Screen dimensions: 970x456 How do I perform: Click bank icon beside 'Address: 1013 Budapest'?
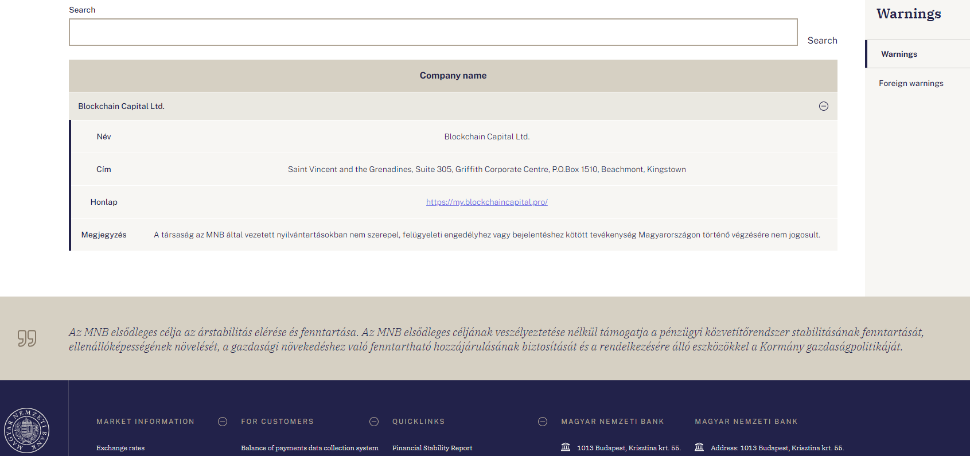click(x=699, y=447)
